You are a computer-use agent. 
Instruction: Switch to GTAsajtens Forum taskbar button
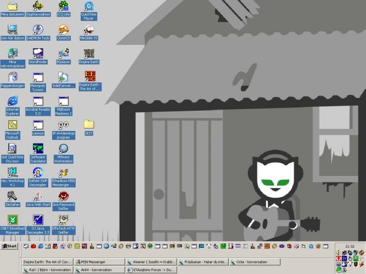(x=151, y=270)
